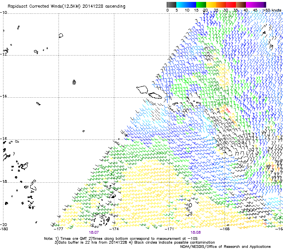
Task: Click the -14 latitude axis label
Action: pyautogui.click(x=3, y=96)
